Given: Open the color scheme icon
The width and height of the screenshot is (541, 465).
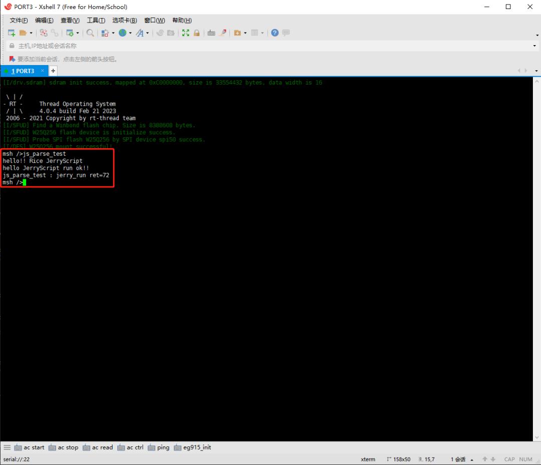Looking at the screenshot, I should (x=105, y=33).
